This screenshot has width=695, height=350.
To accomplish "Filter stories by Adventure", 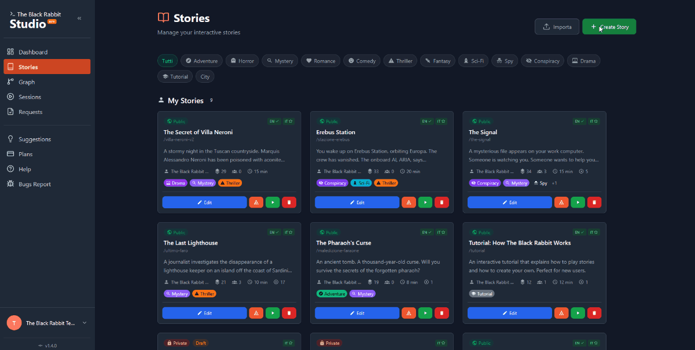I will [x=201, y=61].
